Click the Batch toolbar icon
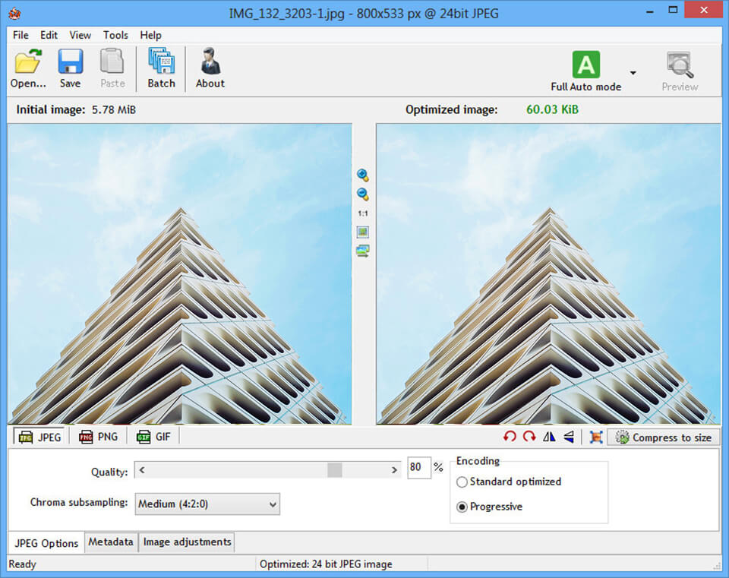Image resolution: width=729 pixels, height=578 pixels. (x=160, y=67)
